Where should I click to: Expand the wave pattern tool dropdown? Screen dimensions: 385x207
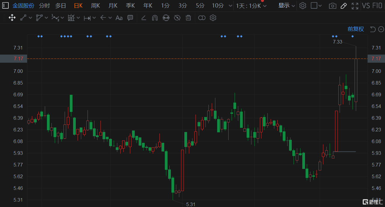(62, 18)
